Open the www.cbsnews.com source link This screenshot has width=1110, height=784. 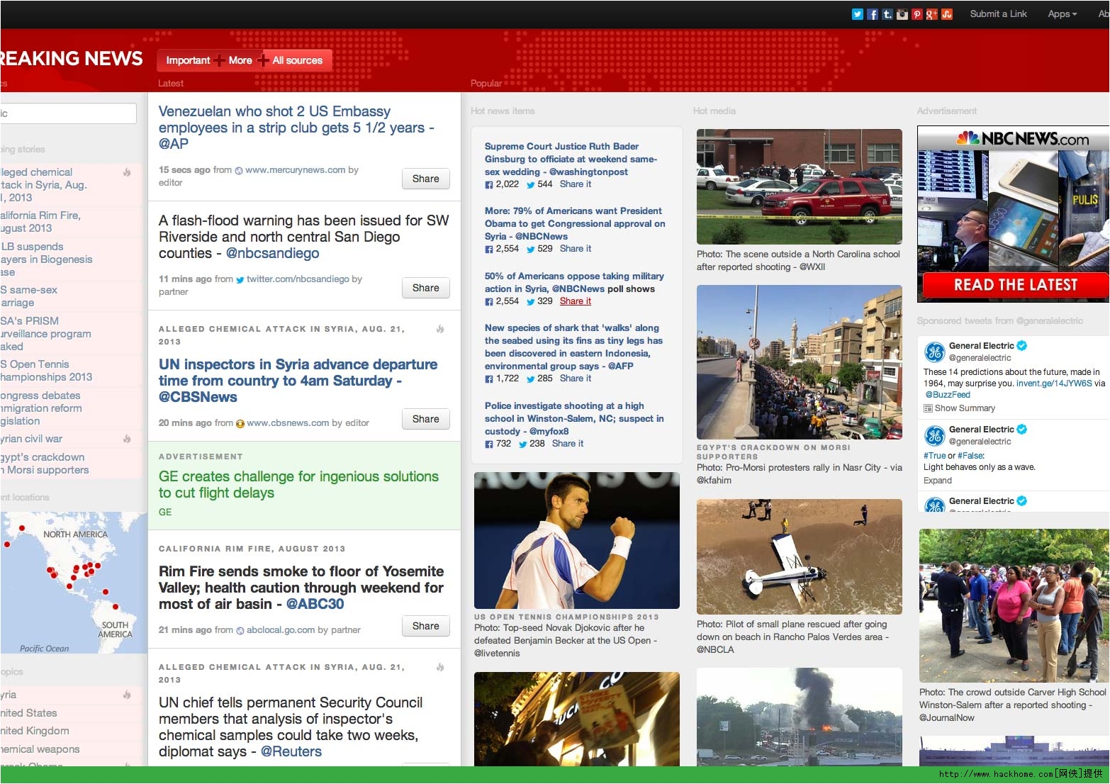pyautogui.click(x=288, y=423)
